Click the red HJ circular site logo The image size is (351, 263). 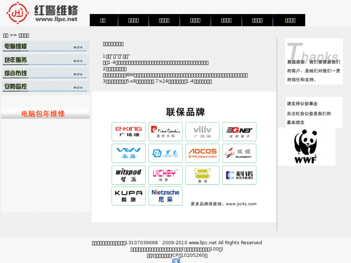tap(18, 13)
